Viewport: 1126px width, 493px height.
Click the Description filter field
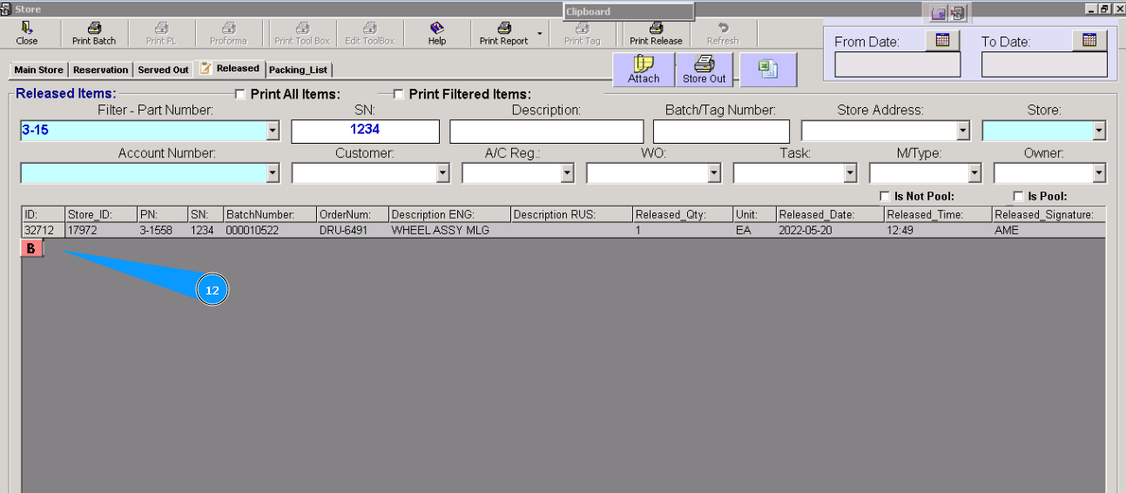[546, 131]
